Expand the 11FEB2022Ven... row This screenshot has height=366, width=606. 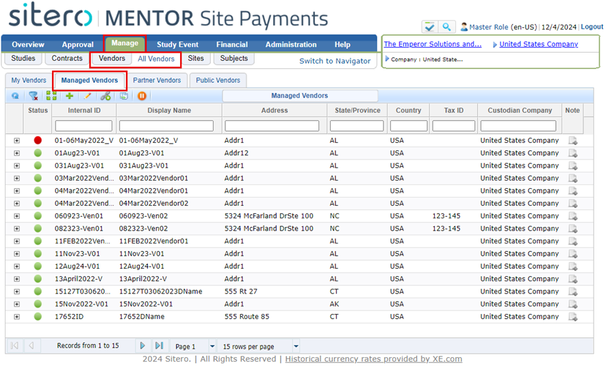[16, 241]
